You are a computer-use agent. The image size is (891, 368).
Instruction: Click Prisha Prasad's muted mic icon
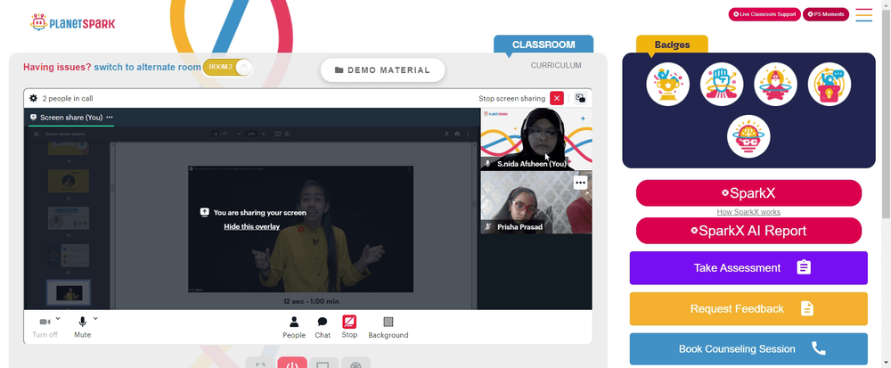pyautogui.click(x=487, y=226)
